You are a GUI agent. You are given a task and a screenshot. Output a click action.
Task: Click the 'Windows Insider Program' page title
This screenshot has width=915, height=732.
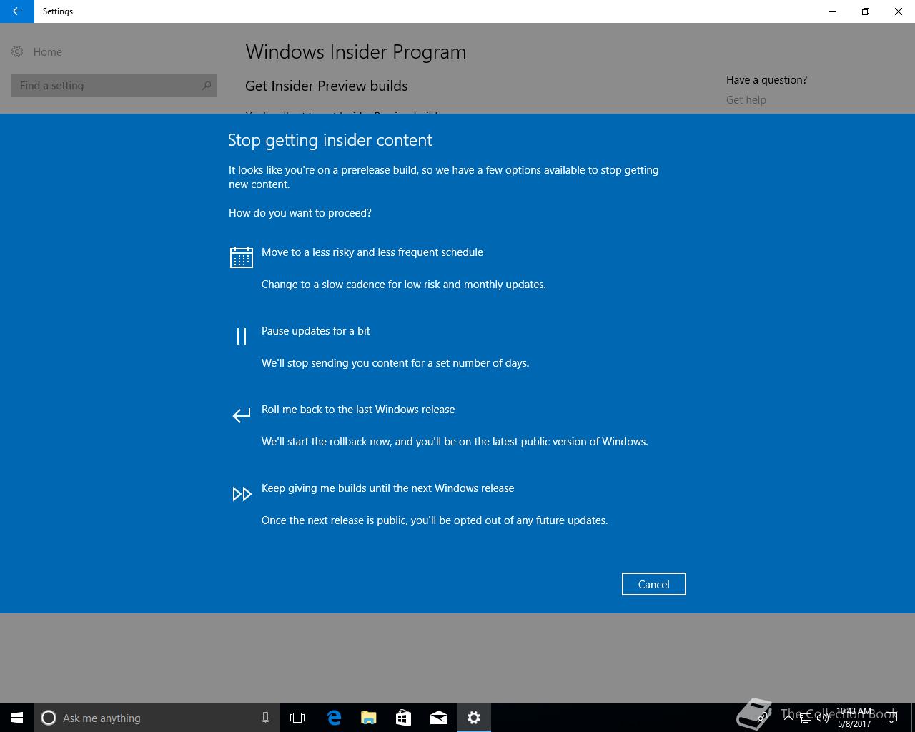point(356,52)
